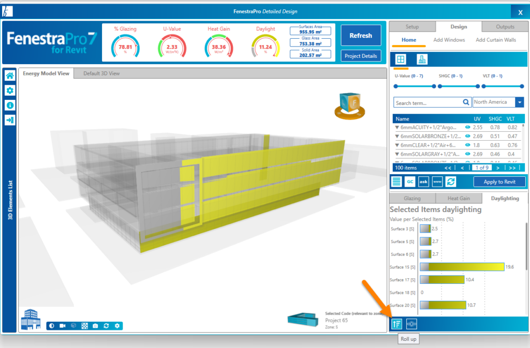Click the large building icon in 3D view
The height and width of the screenshot is (348, 530).
pyautogui.click(x=31, y=319)
